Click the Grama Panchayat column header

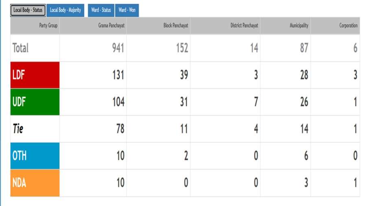[x=111, y=25]
